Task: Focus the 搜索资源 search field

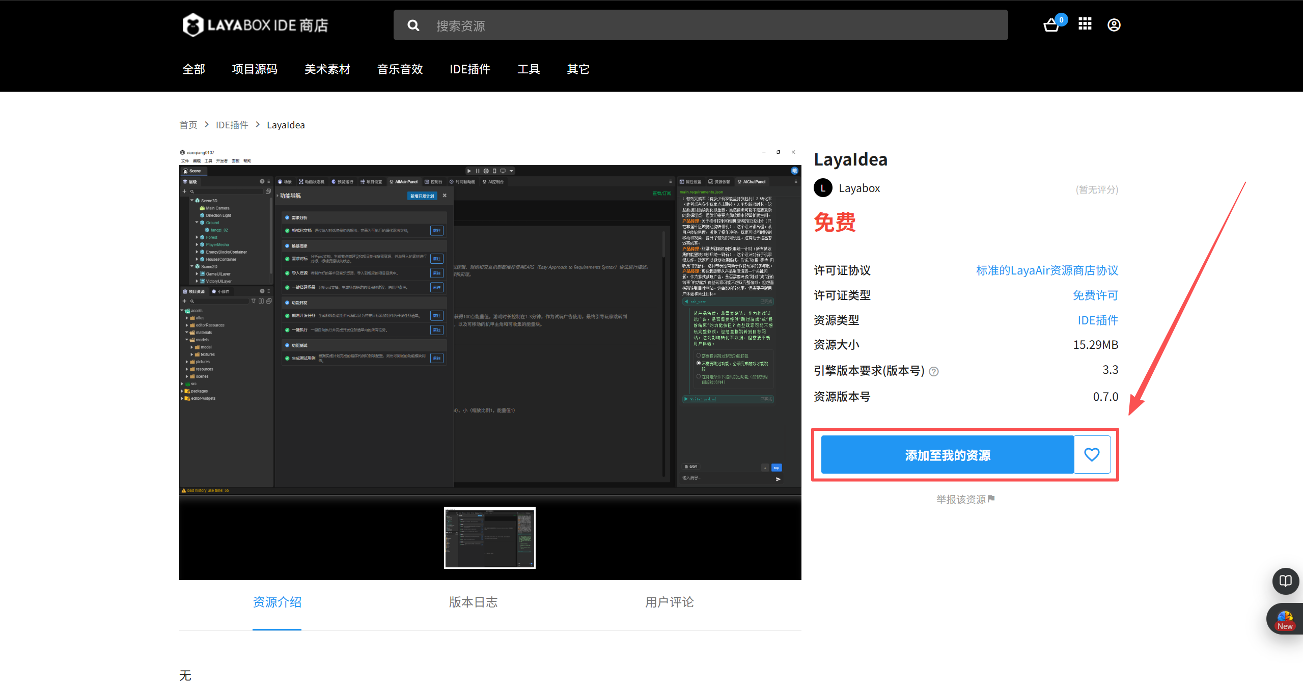Action: point(701,25)
